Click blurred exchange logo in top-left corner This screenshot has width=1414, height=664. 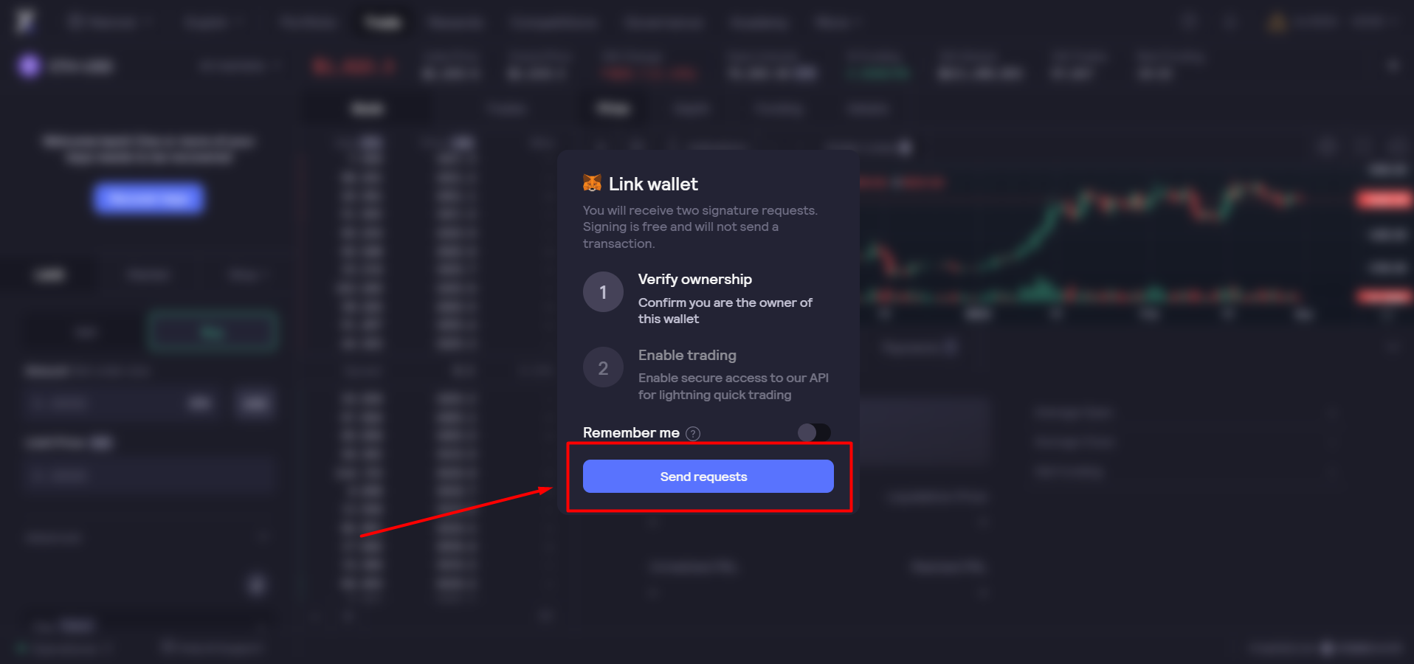click(x=25, y=21)
